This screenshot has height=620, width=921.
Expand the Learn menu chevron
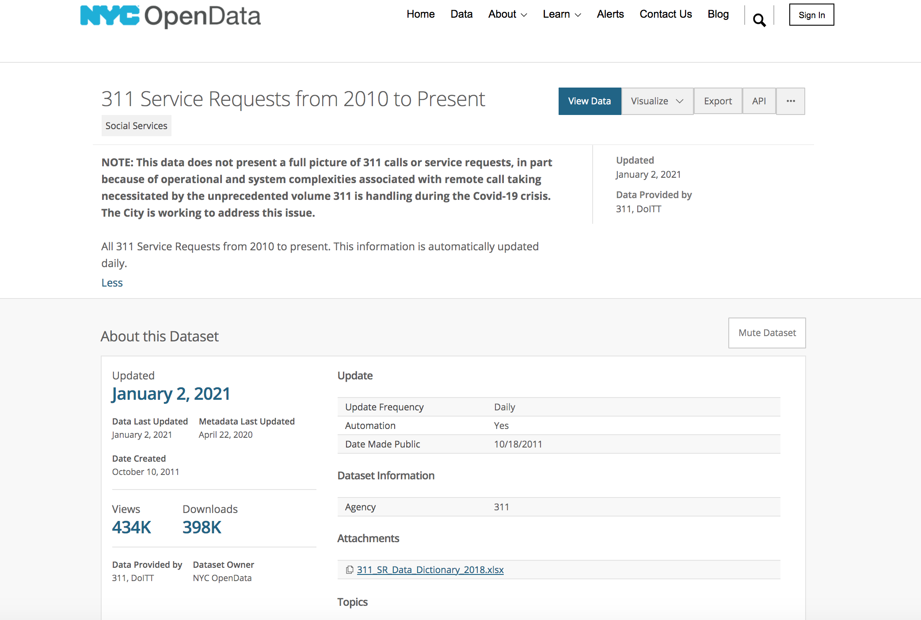[x=578, y=15]
